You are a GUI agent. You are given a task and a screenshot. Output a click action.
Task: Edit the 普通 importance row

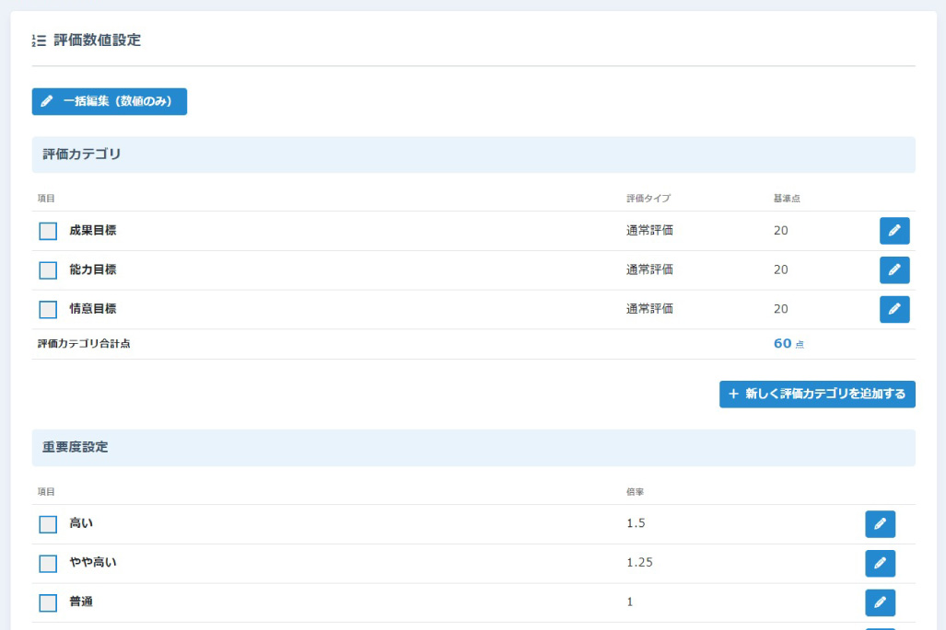(879, 602)
